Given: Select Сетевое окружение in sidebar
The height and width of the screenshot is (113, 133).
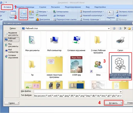Looking at the screenshot, I should pos(12,56).
